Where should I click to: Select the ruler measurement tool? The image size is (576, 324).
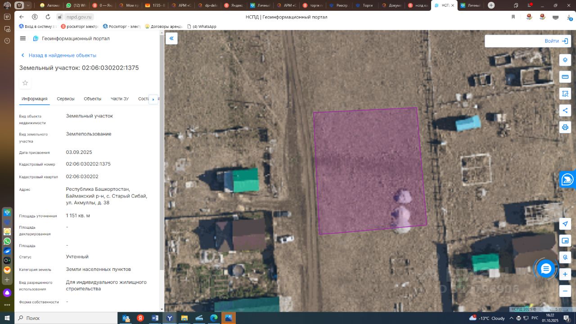[x=565, y=77]
